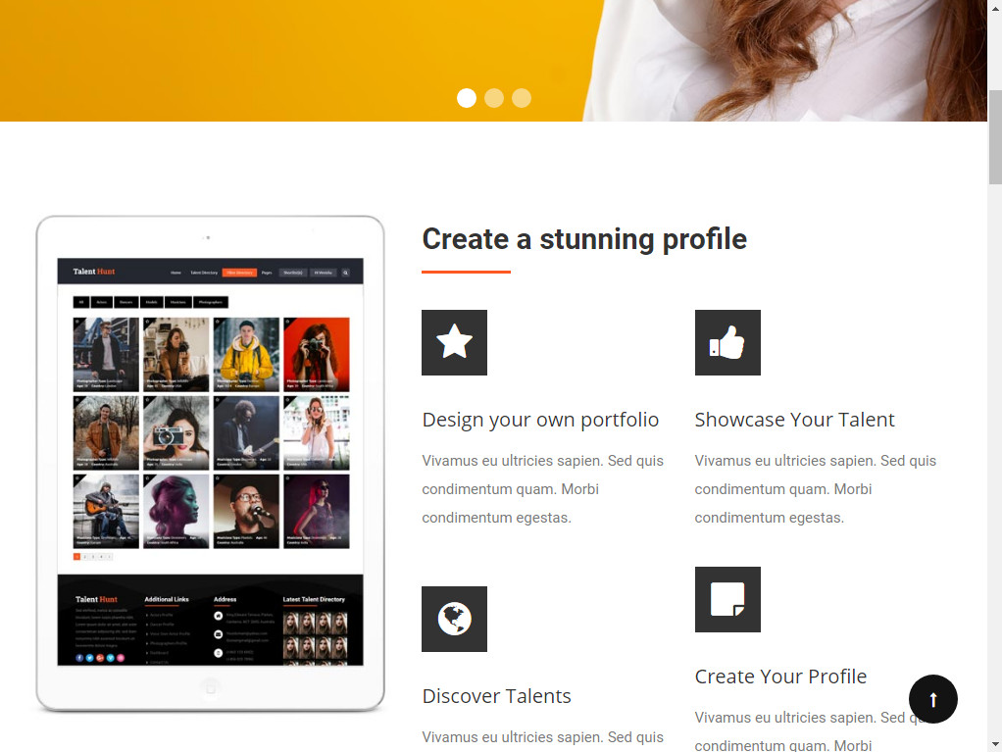This screenshot has width=1002, height=752.
Task: Click the scrollbar down arrow
Action: coord(995,745)
